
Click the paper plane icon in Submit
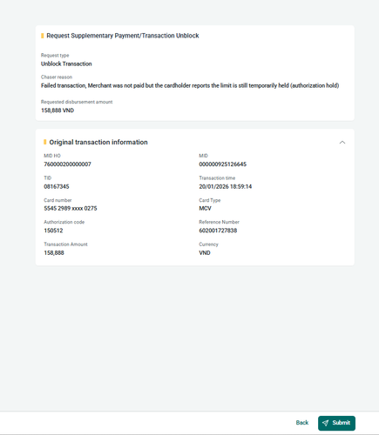[325, 423]
